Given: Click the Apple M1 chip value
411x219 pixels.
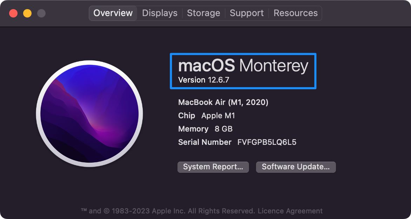Looking at the screenshot, I should tap(218, 115).
